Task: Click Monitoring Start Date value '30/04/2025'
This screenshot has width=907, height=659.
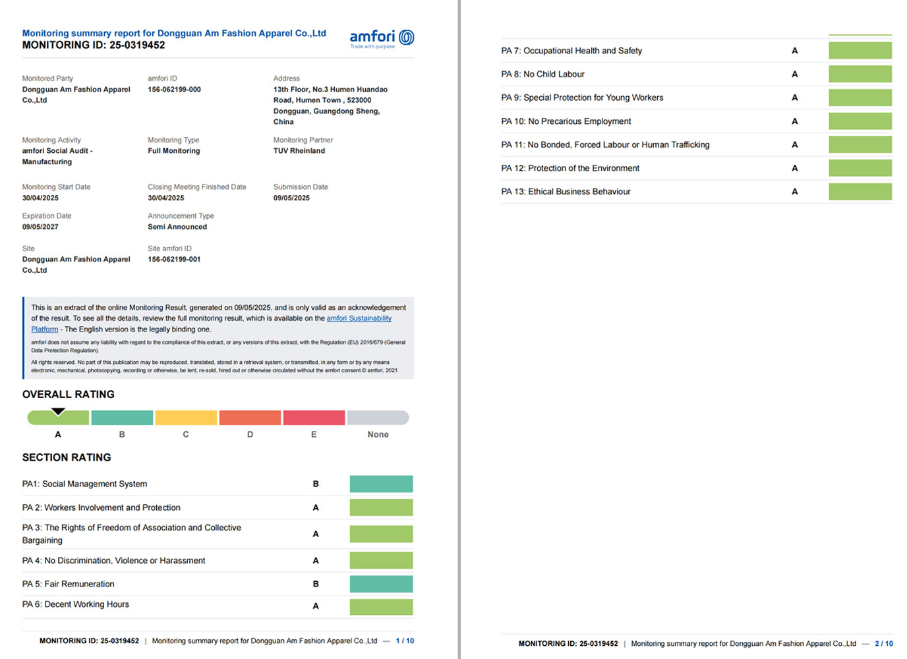Action: tap(40, 198)
